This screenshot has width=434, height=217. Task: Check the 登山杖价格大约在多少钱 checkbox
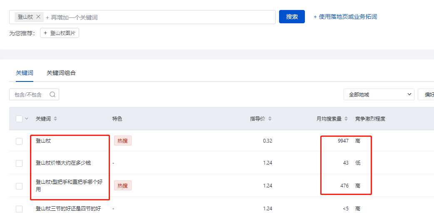pyautogui.click(x=19, y=163)
